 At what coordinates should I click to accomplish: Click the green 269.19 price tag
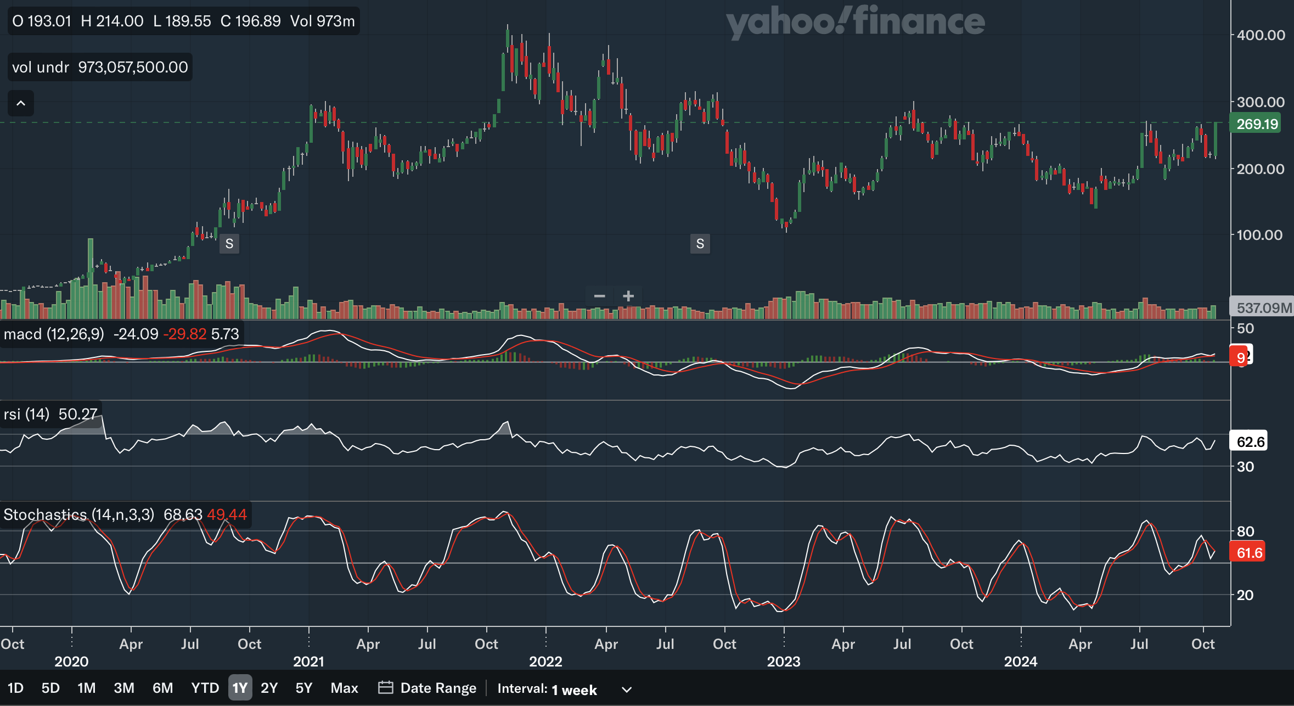coord(1257,124)
